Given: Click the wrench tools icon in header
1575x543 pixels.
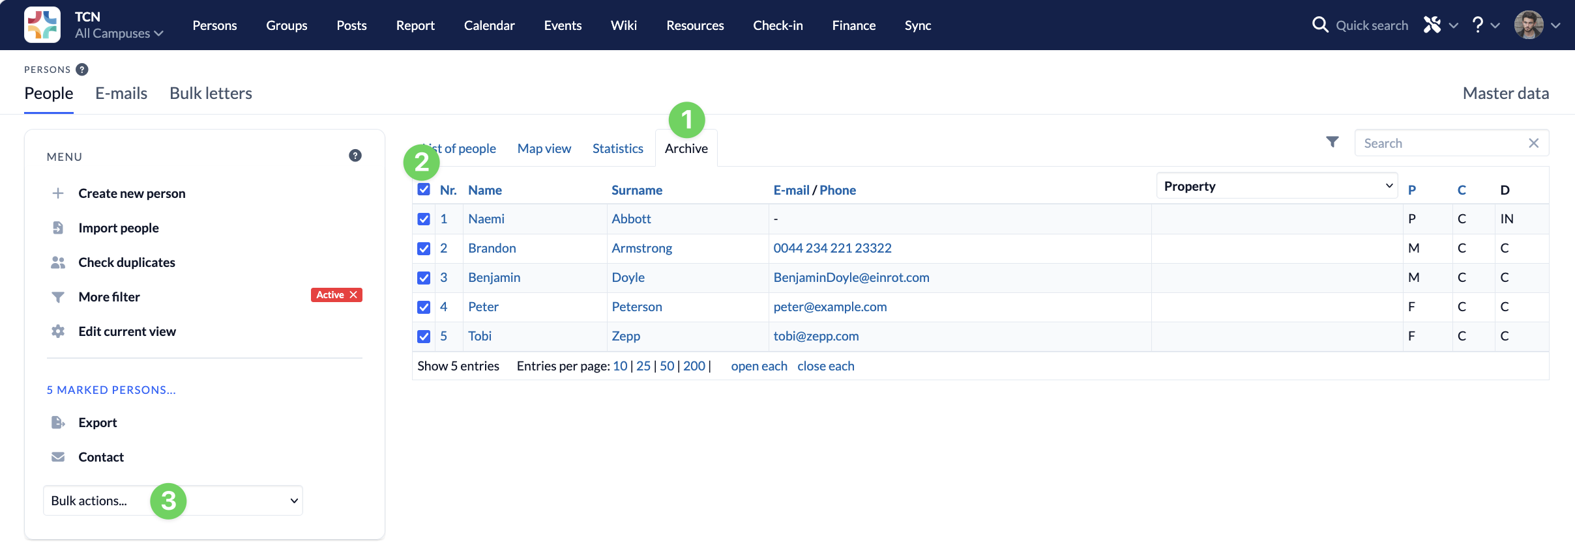Looking at the screenshot, I should [1432, 25].
